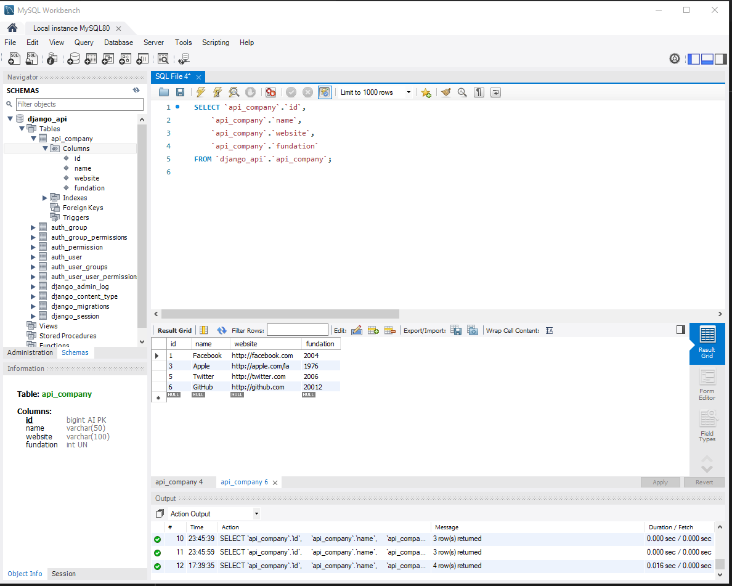Toggle the auto-commit mode button

click(x=325, y=92)
